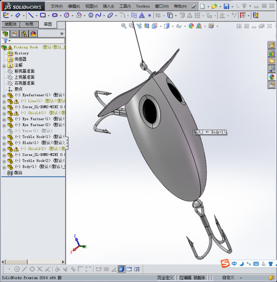Select the Corner Rectangle sketch tool
This screenshot has width=277, height=282.
click(43, 15)
